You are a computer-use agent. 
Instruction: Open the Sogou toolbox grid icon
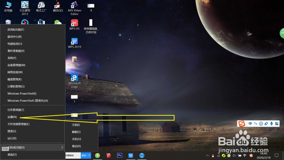point(277,124)
